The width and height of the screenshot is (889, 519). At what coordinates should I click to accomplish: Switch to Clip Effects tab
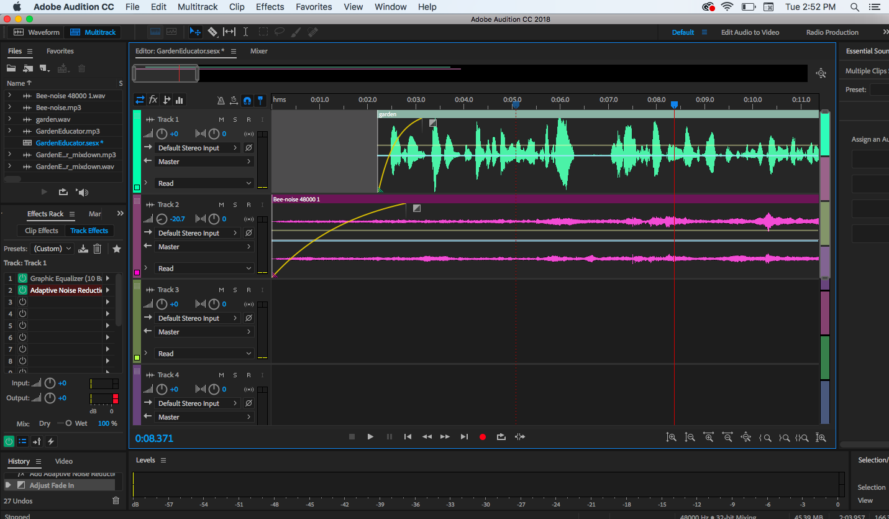click(x=42, y=231)
